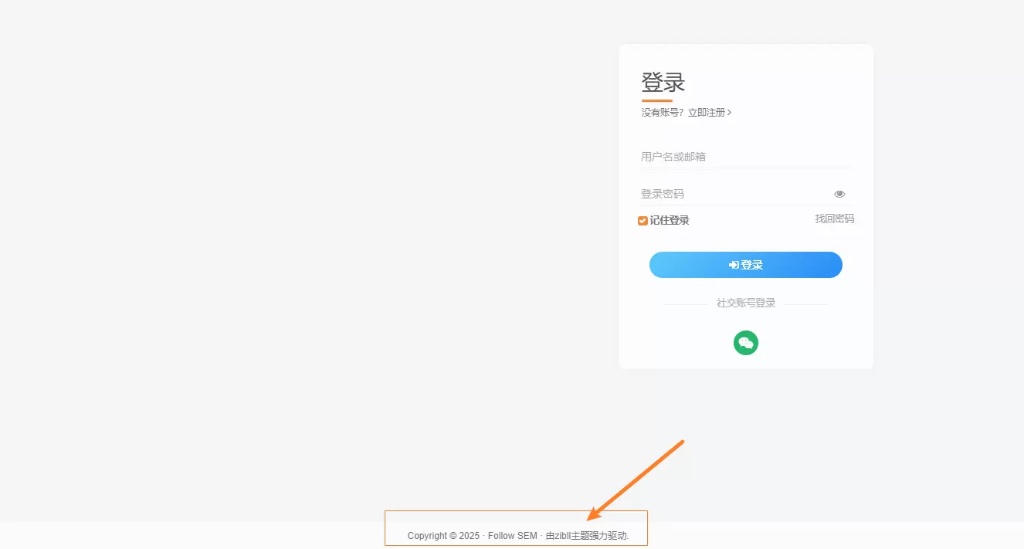Click the 强力驱动 text in the footer
1024x549 pixels.
pos(609,536)
